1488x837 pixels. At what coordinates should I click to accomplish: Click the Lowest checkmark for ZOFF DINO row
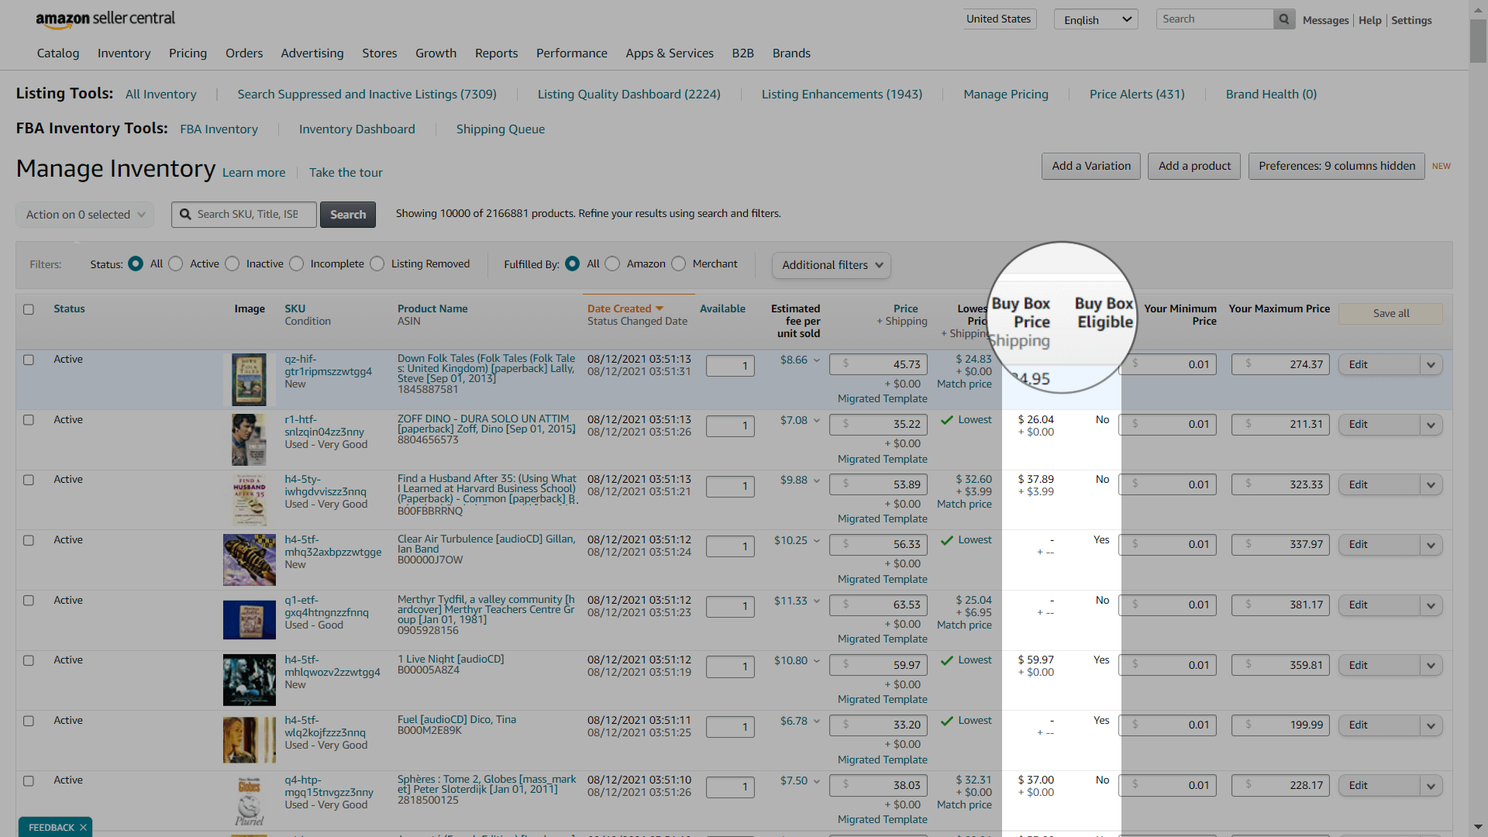[x=946, y=420]
